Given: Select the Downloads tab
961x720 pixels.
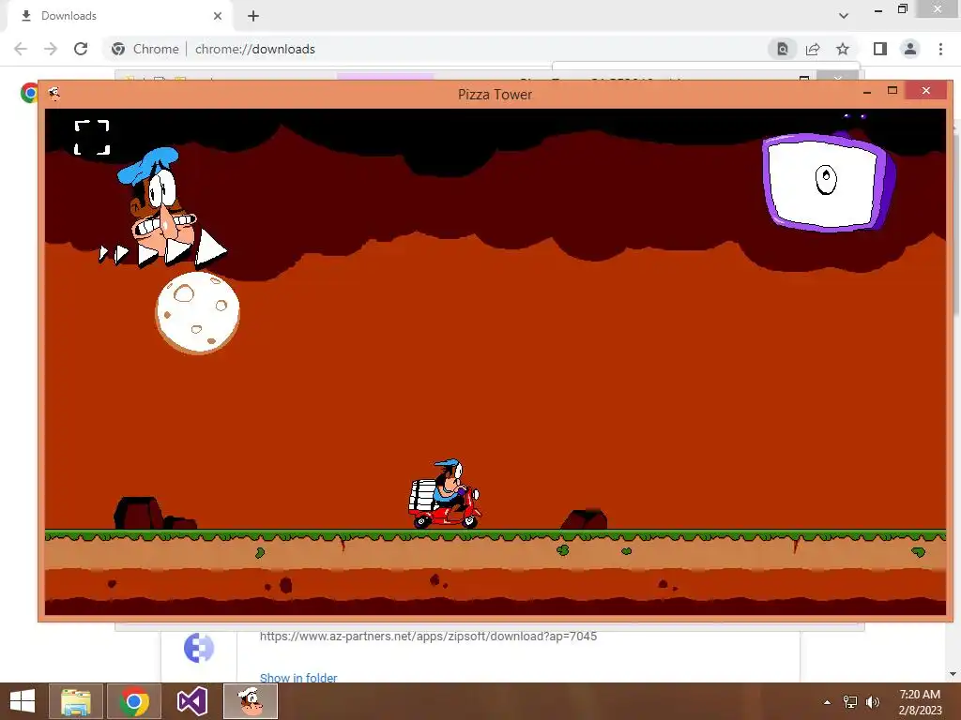Looking at the screenshot, I should point(121,16).
